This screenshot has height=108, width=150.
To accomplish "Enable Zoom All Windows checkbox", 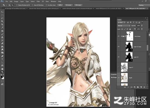I will [33, 5].
